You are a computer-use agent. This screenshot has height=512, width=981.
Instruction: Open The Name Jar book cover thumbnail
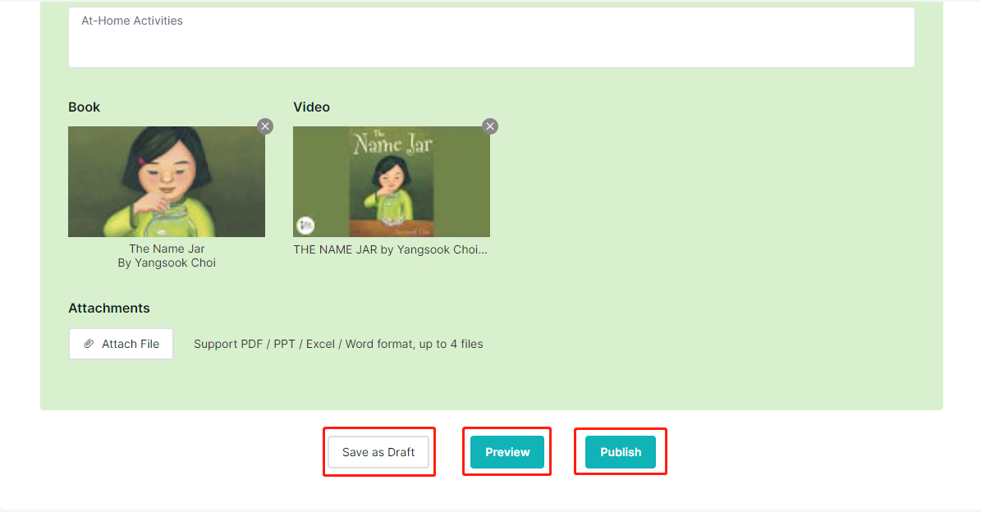point(167,181)
